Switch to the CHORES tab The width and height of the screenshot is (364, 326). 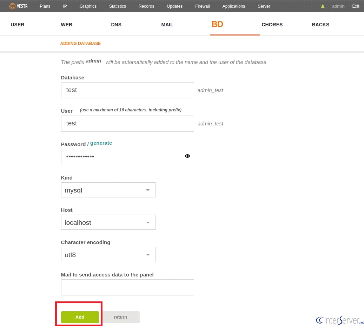[272, 25]
